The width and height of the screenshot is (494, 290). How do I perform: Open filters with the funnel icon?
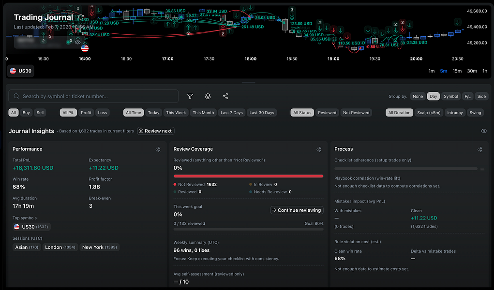(190, 96)
